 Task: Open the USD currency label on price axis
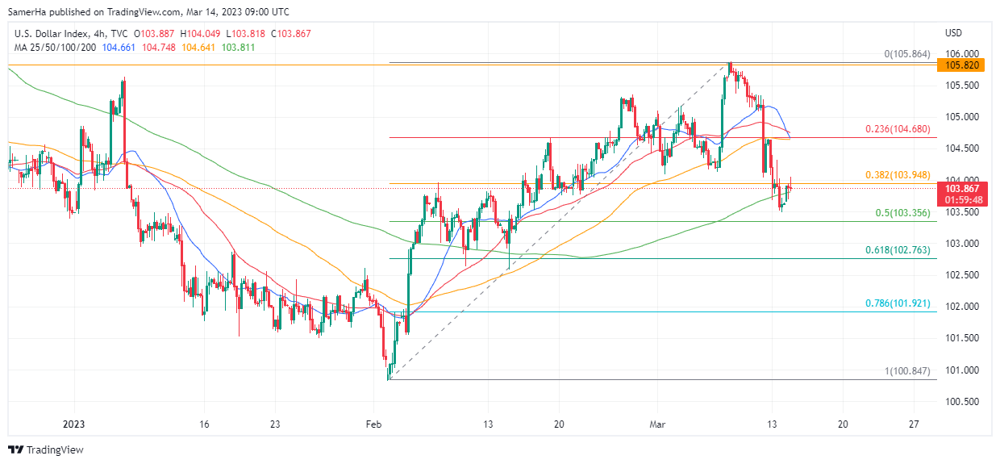953,33
